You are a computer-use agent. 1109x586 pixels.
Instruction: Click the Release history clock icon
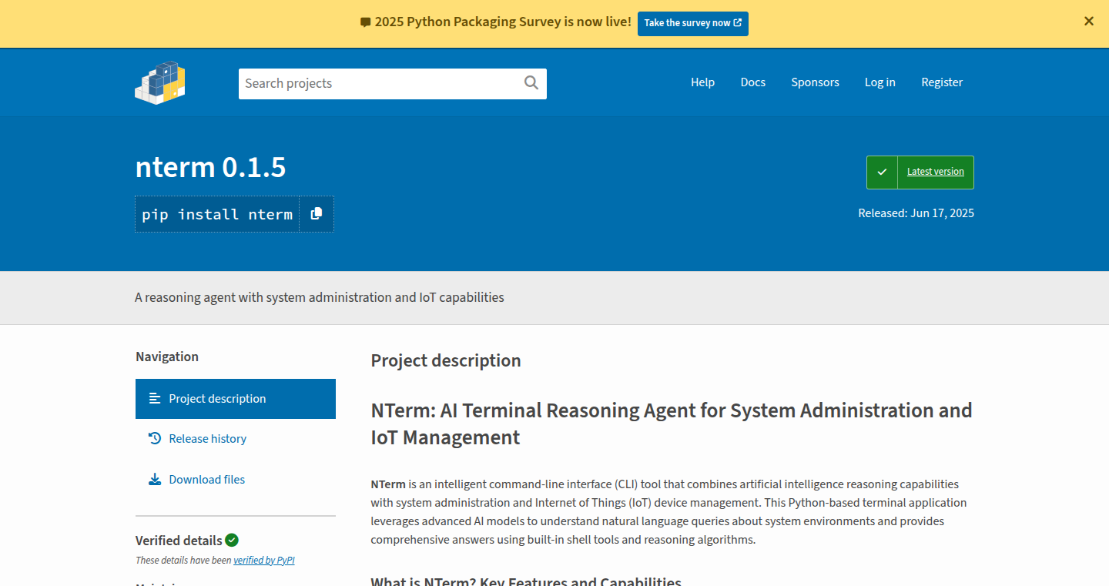click(x=155, y=438)
